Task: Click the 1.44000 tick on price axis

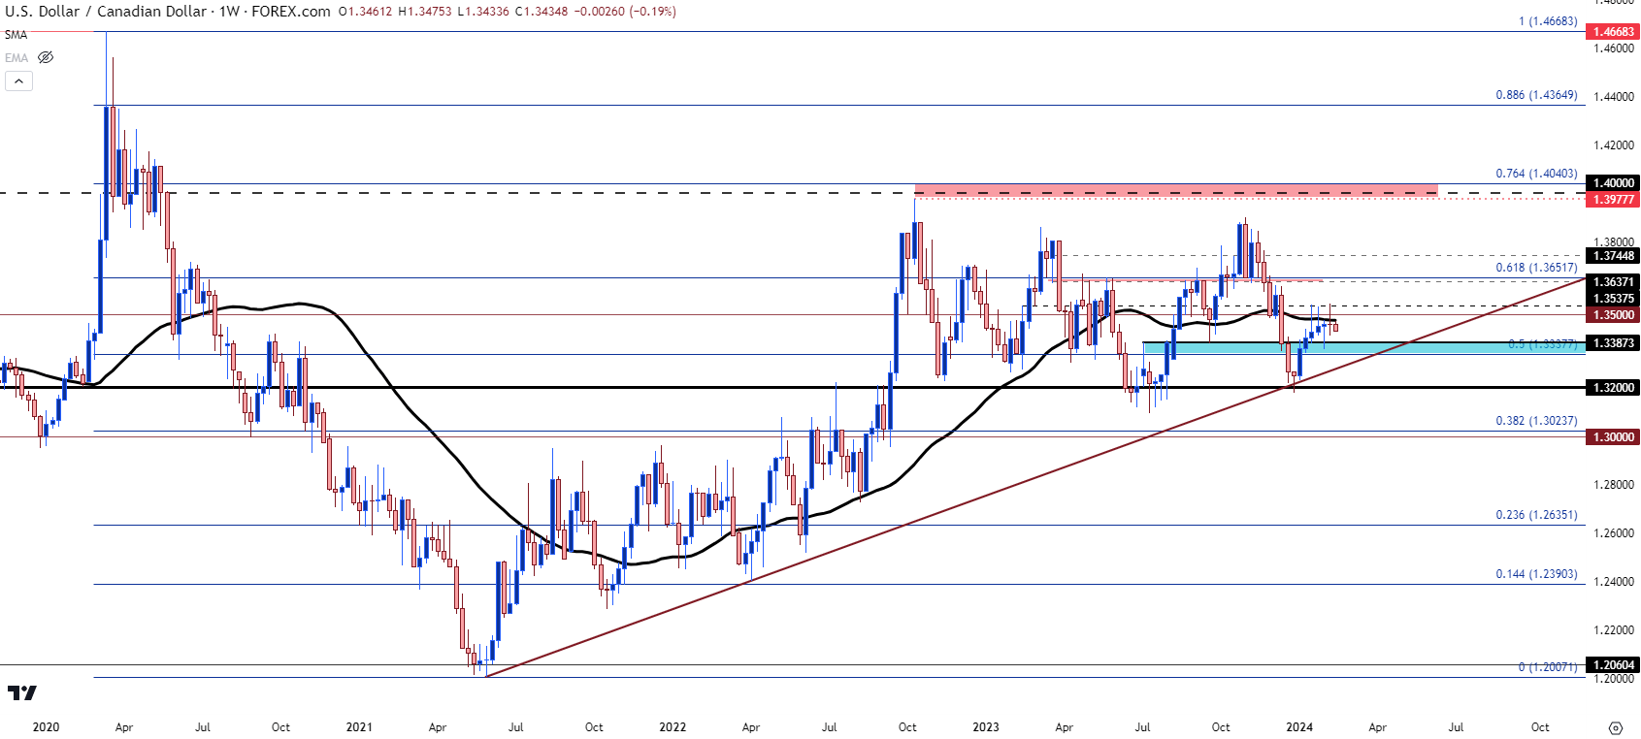Action: (x=1613, y=97)
